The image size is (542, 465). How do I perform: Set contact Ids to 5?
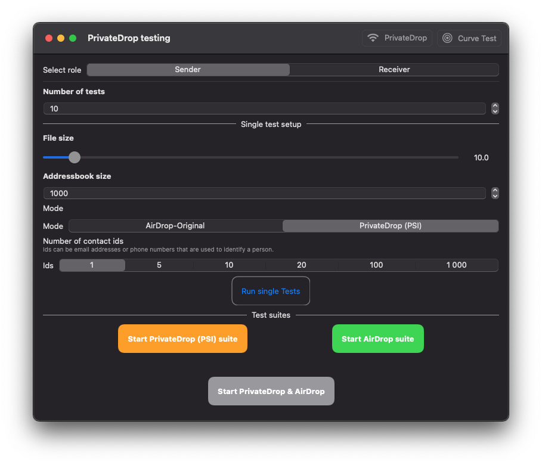(x=159, y=265)
